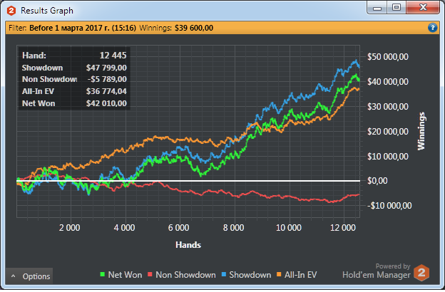This screenshot has width=445, height=292.
Task: Maximize the Results Graph window
Action: click(397, 8)
